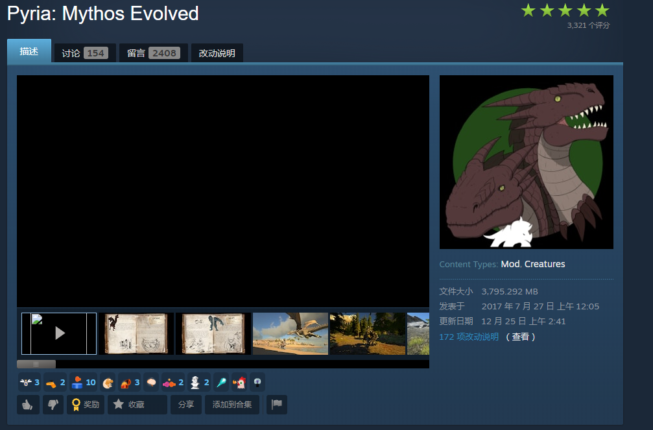The width and height of the screenshot is (653, 430).
Task: Click the chicken award reaction icon
Action: [239, 383]
